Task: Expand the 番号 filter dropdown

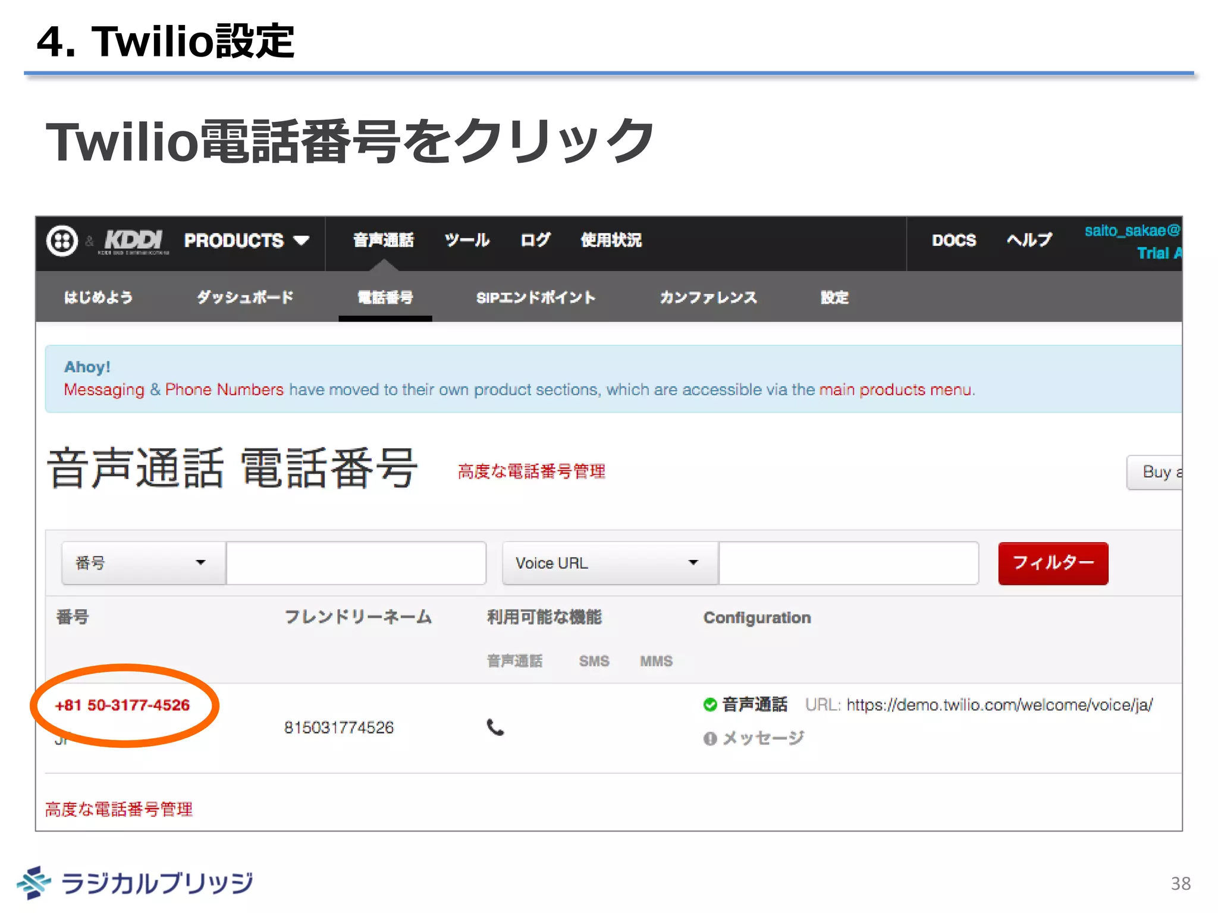Action: point(143,563)
